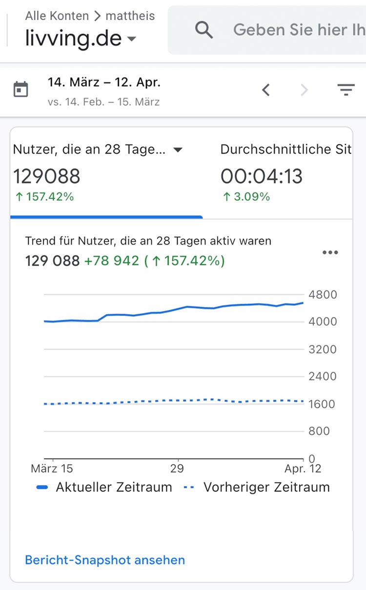Open the filter lines icon

(346, 90)
